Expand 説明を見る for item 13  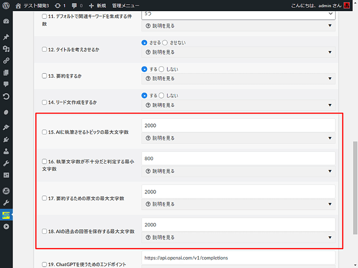(x=239, y=79)
